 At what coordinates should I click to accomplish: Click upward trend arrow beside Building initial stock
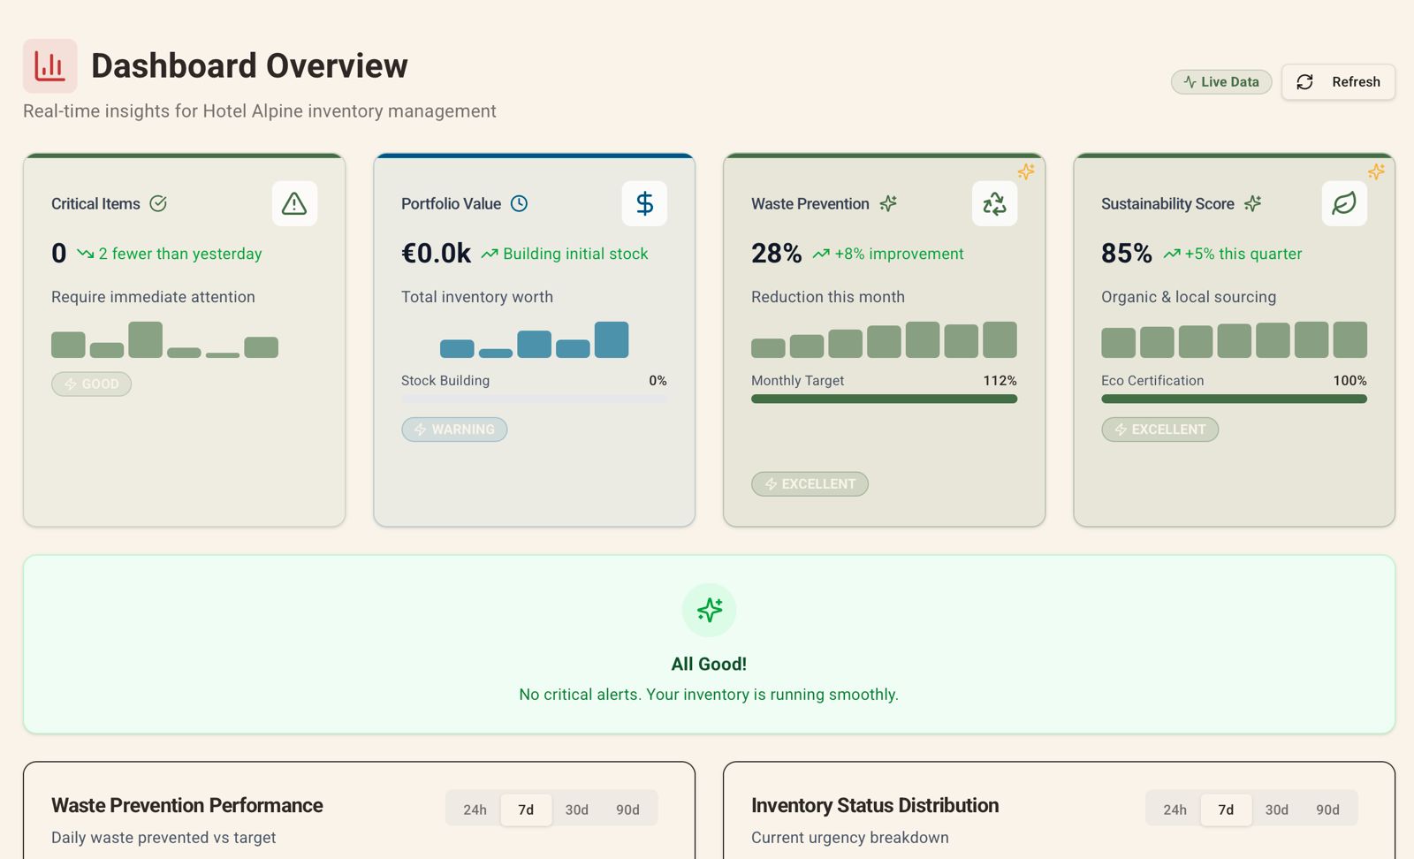tap(490, 254)
